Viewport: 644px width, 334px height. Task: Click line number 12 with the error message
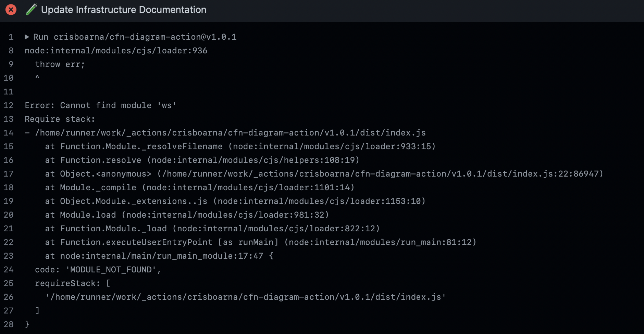pos(9,105)
